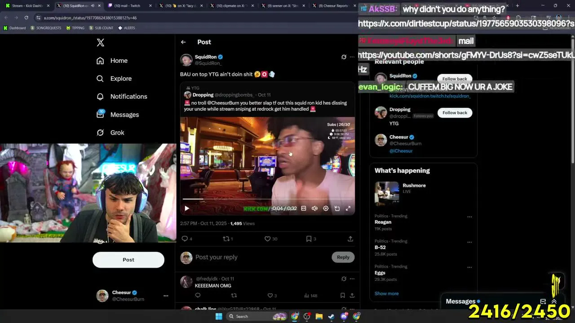
Task: Open File Explorer from the taskbar
Action: pyautogui.click(x=319, y=316)
